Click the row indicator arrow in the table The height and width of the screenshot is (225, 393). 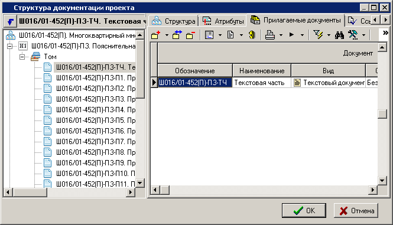154,83
